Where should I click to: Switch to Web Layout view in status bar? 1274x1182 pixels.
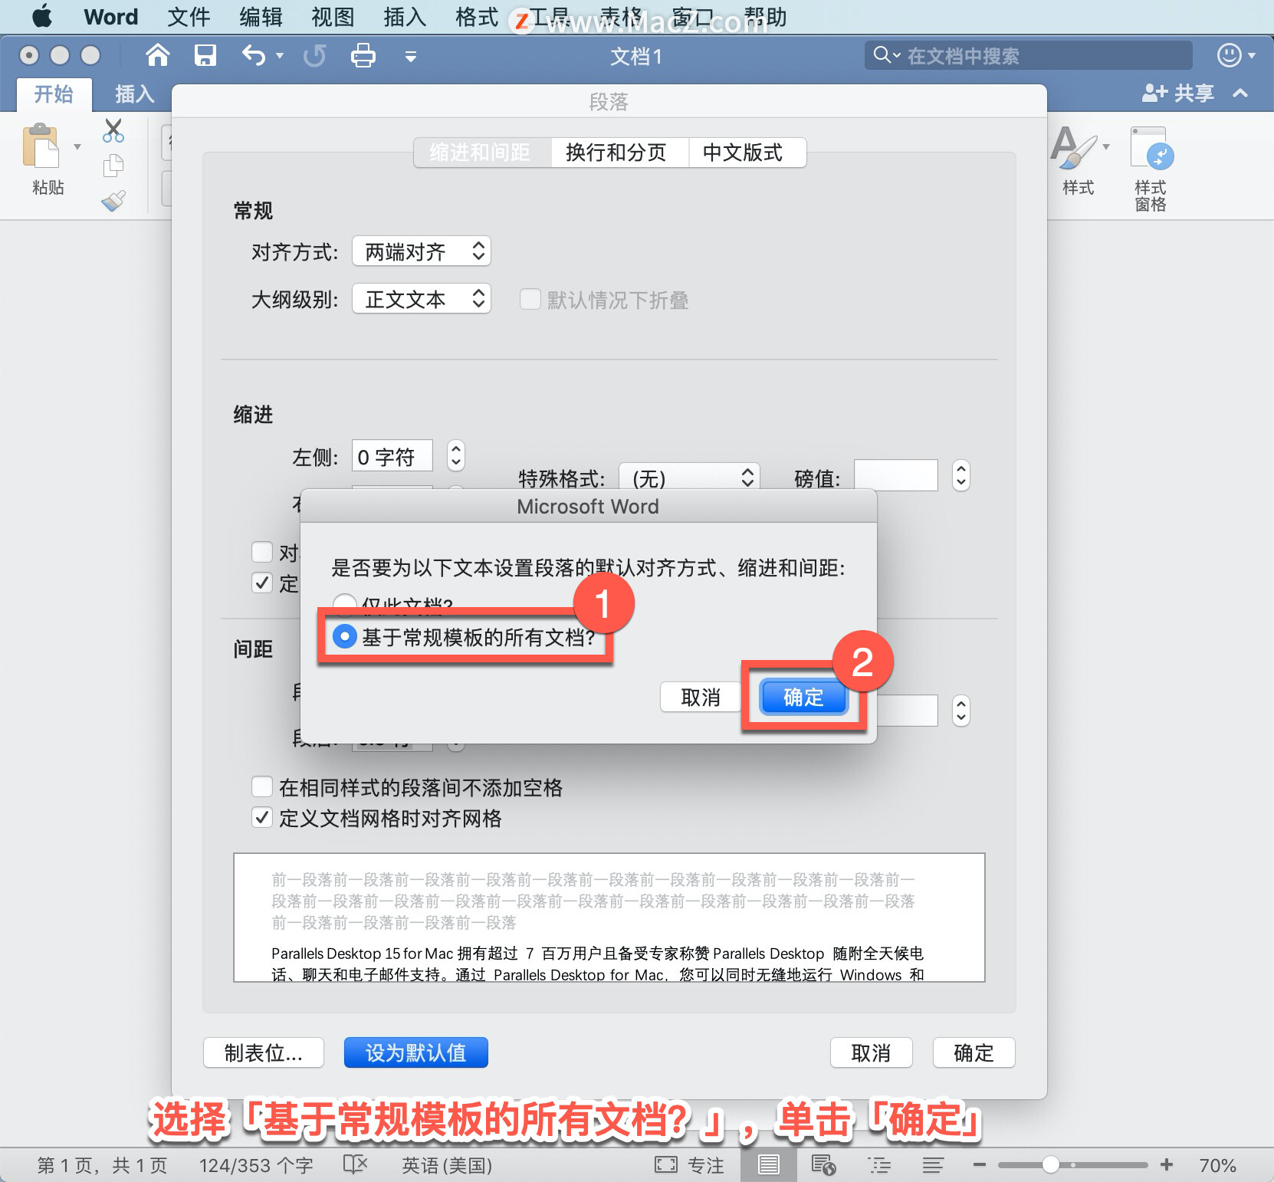(x=823, y=1164)
